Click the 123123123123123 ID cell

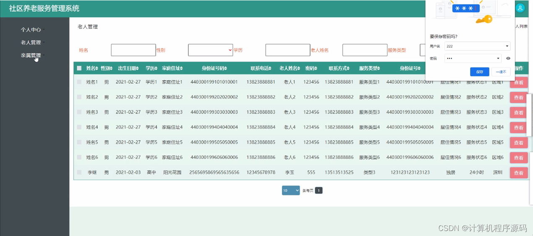410,172
